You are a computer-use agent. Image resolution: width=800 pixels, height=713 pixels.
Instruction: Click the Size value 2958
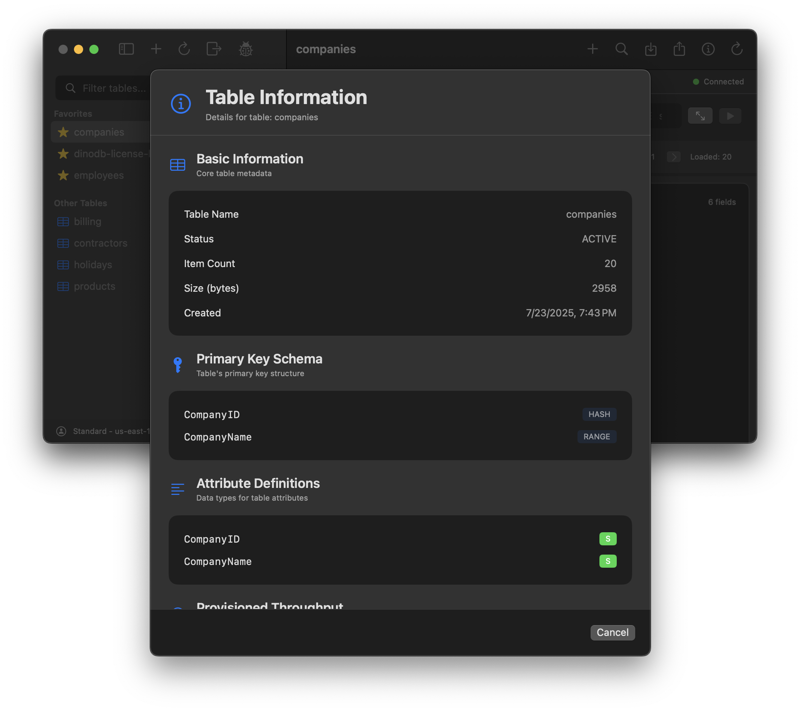(604, 288)
